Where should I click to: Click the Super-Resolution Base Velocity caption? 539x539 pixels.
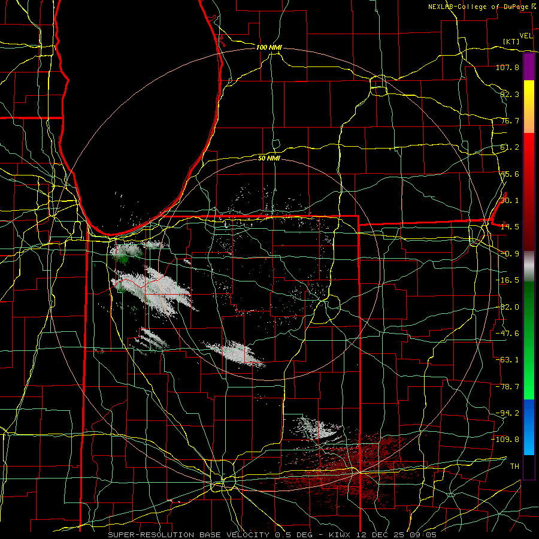[x=272, y=535]
